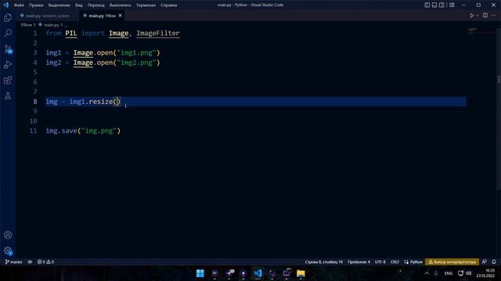
Task: Run the Python file with play button
Action: pyautogui.click(x=471, y=16)
